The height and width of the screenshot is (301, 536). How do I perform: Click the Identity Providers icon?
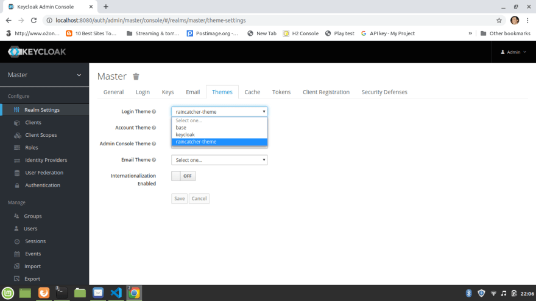pyautogui.click(x=17, y=161)
